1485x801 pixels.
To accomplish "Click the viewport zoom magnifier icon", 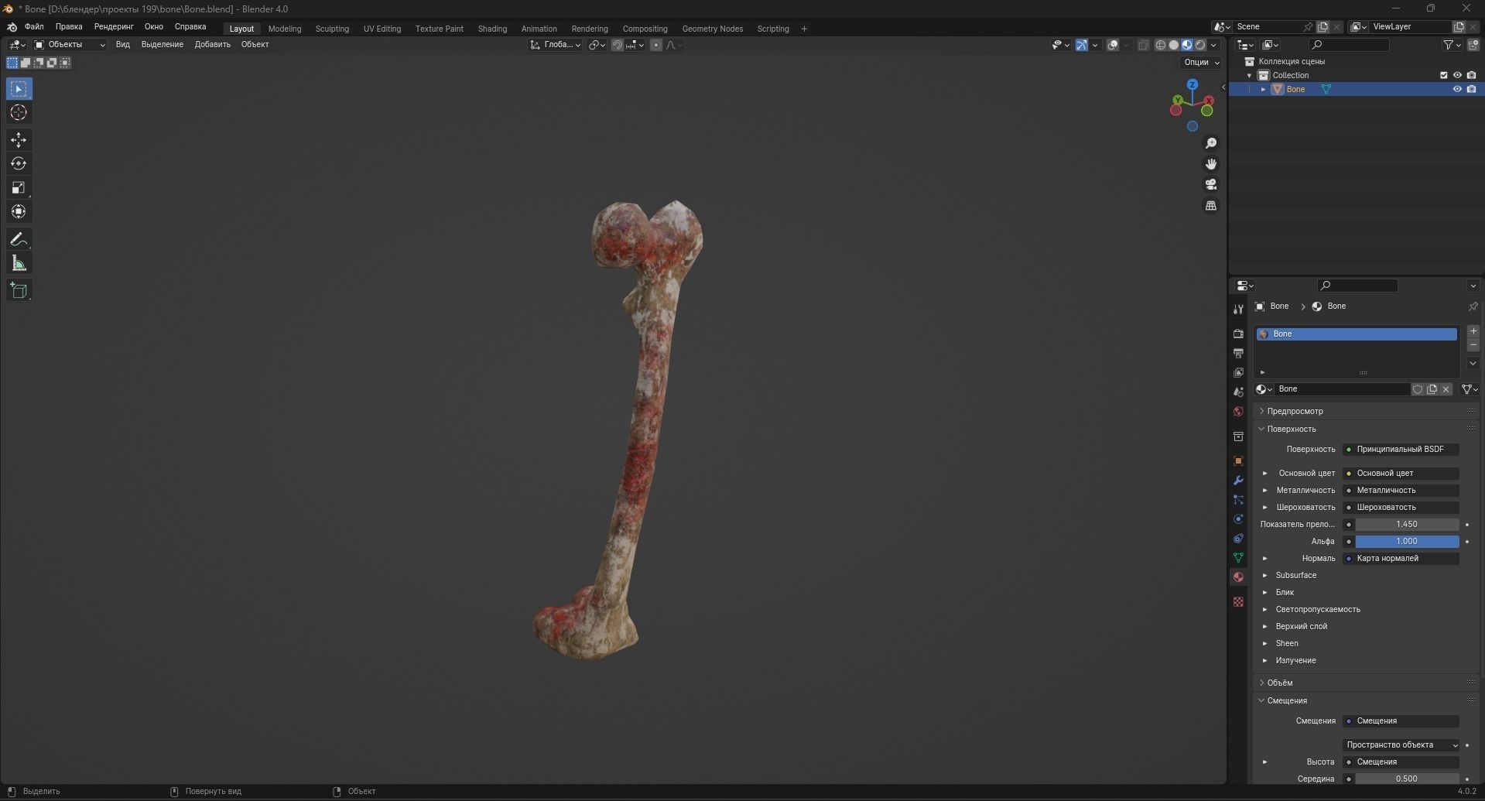I will 1211,143.
